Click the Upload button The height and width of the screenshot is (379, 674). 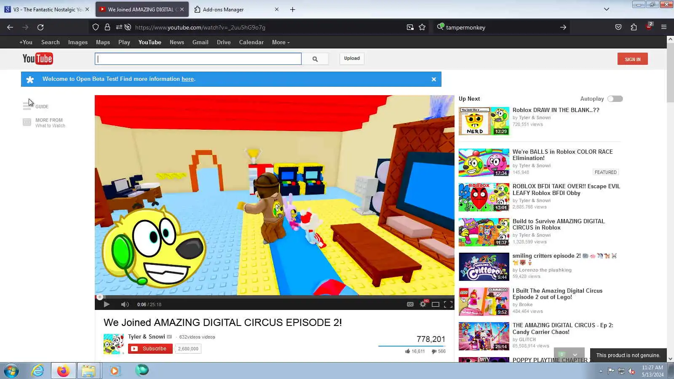(352, 59)
